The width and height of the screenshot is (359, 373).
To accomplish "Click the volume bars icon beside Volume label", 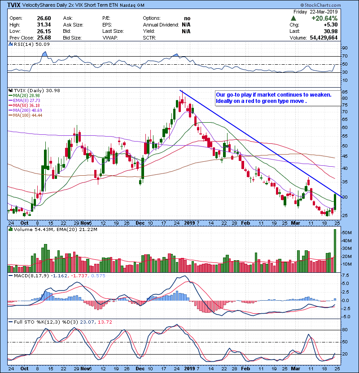I will pos(10,229).
